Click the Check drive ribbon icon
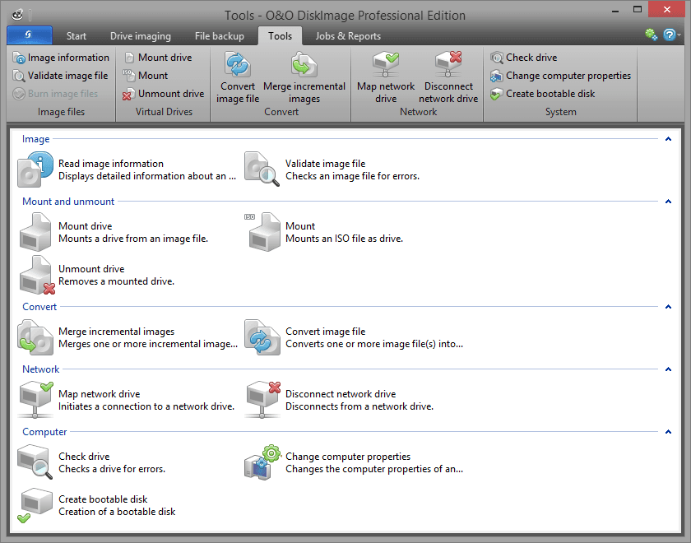The width and height of the screenshot is (691, 543). (497, 58)
